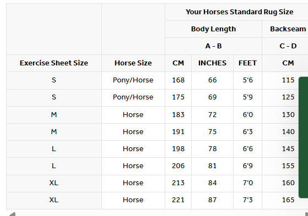Select the 168 cm body length cell
This screenshot has width=308, height=216.
coord(178,80)
